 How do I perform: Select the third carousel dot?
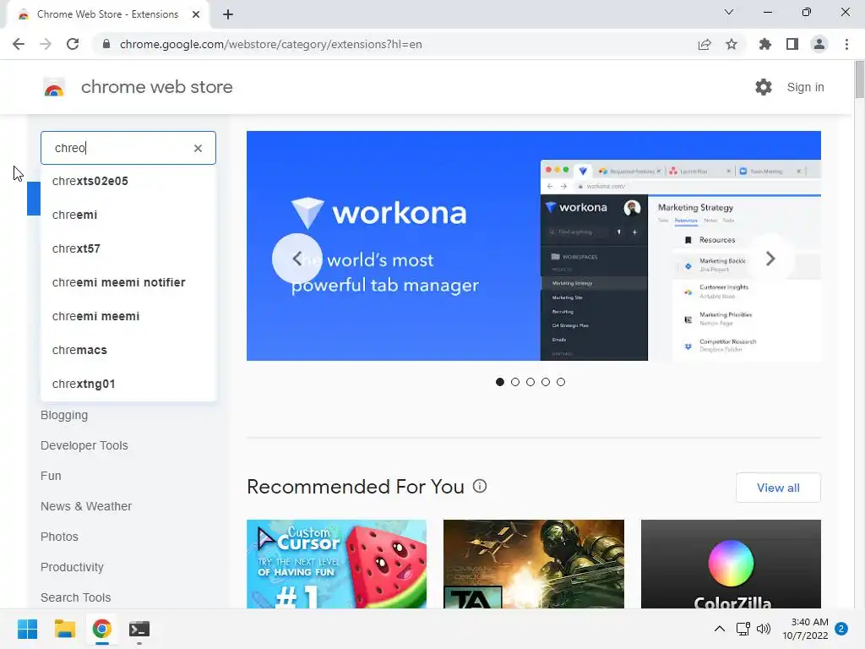530,382
